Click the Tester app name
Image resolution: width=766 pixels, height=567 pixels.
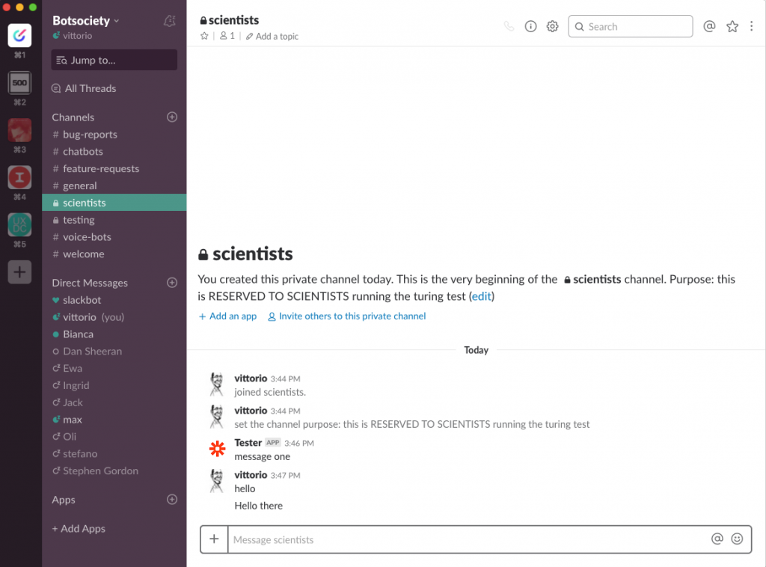248,443
